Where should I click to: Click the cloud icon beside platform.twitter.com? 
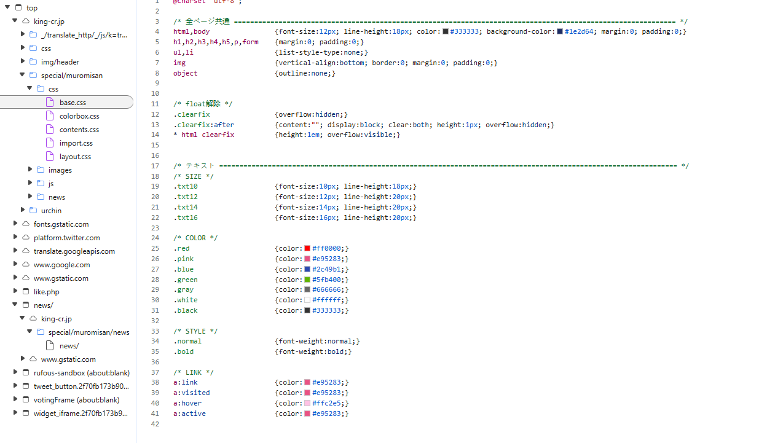point(26,238)
